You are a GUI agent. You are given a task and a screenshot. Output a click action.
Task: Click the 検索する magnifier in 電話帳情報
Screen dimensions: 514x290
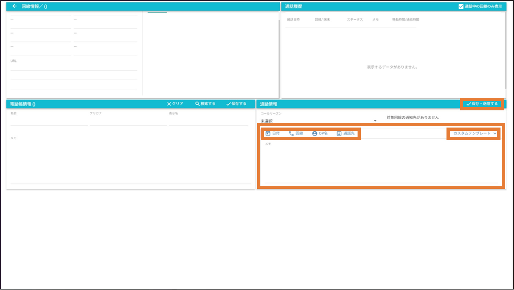click(197, 104)
